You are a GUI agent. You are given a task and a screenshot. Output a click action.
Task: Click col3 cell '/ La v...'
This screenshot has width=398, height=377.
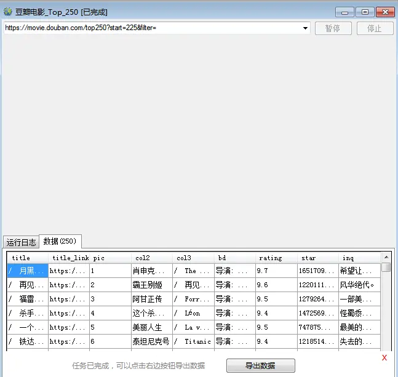193,327
